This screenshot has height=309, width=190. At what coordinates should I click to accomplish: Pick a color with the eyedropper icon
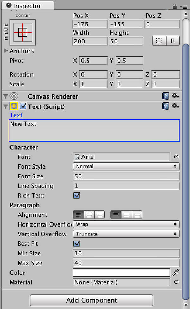[175, 273]
